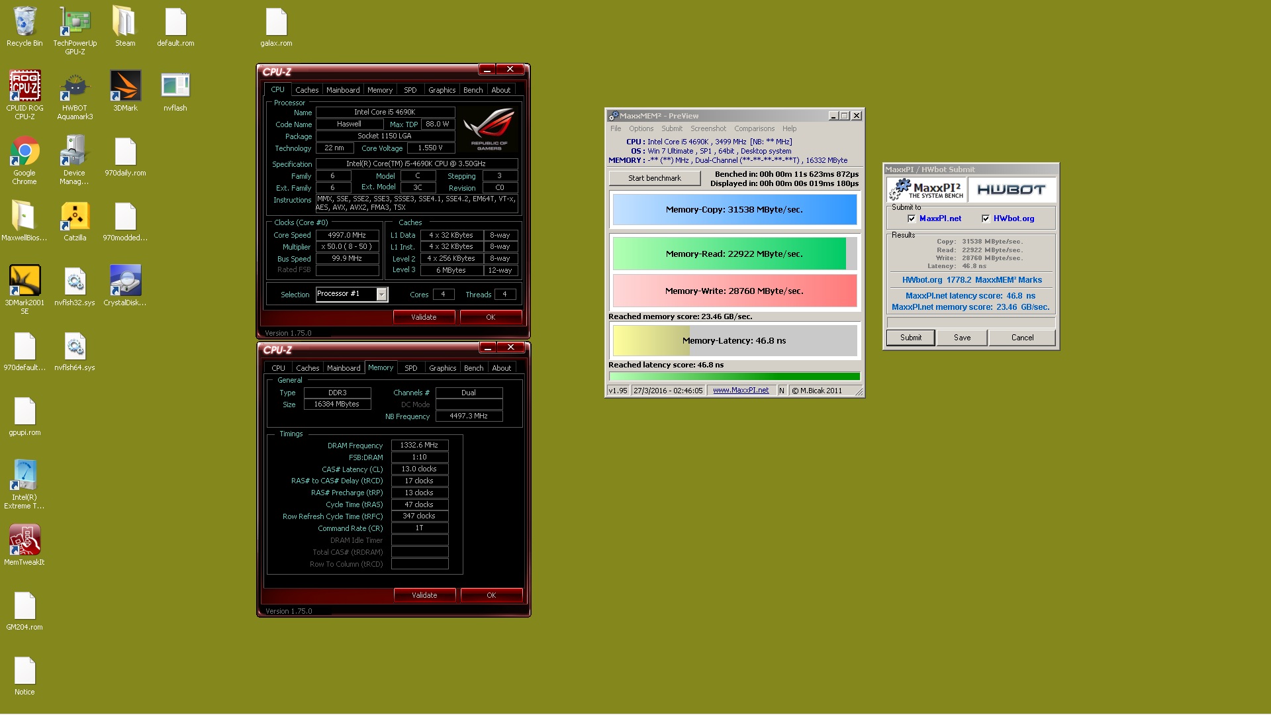This screenshot has height=715, width=1271.
Task: Open the MaxxMEM Options menu
Action: (641, 128)
